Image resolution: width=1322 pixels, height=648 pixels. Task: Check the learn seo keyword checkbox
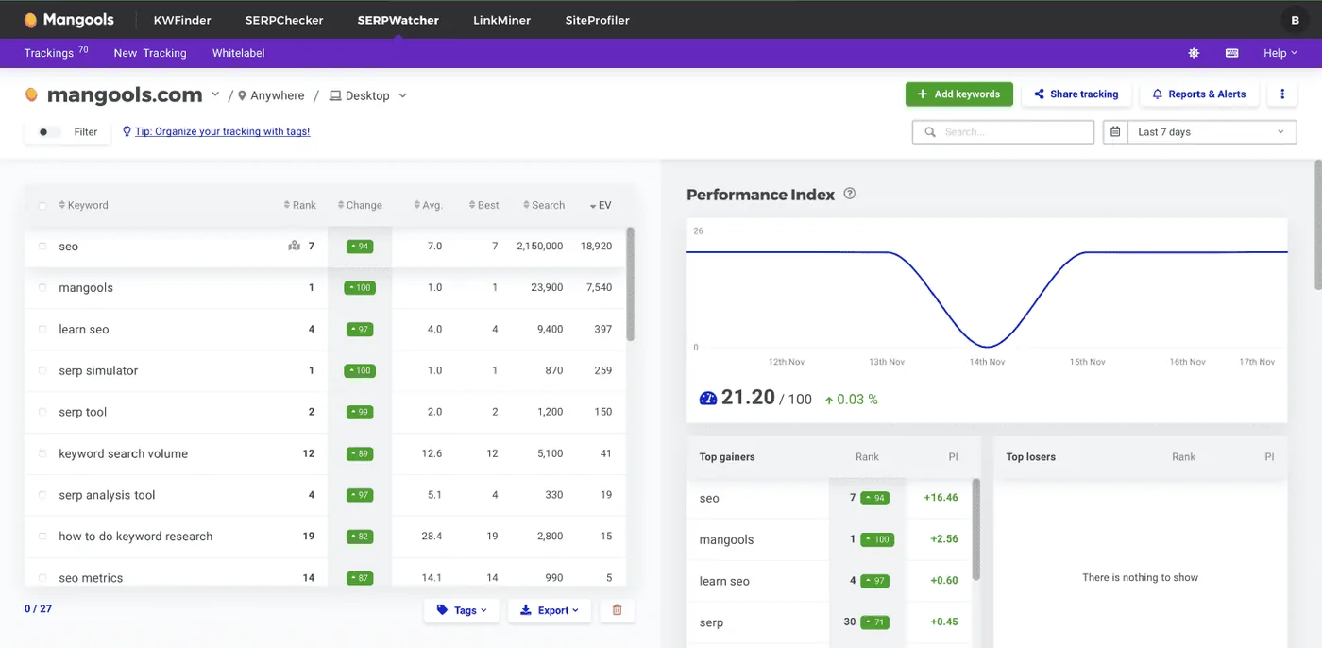[42, 329]
